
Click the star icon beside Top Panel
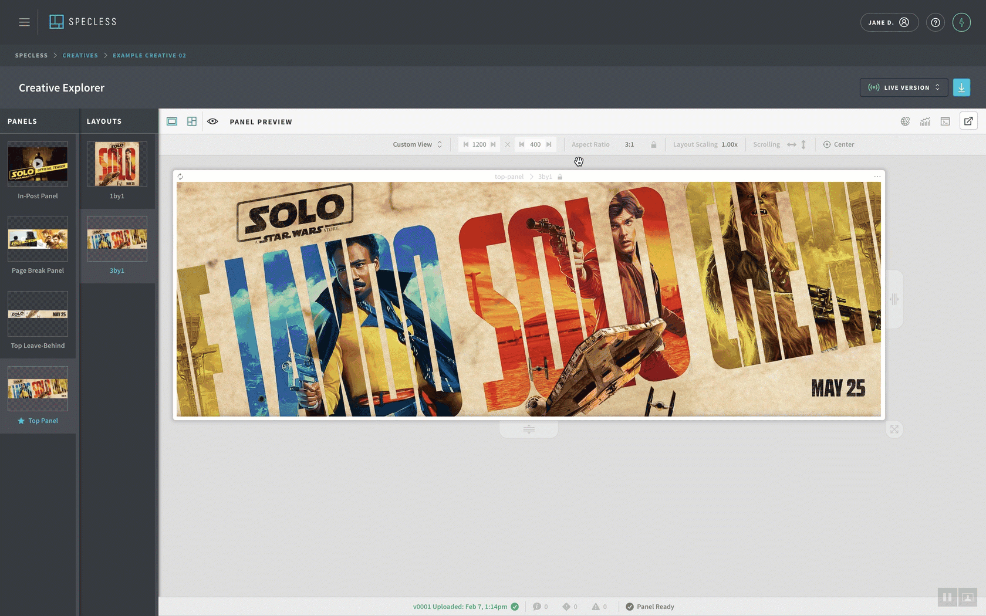[x=21, y=421]
